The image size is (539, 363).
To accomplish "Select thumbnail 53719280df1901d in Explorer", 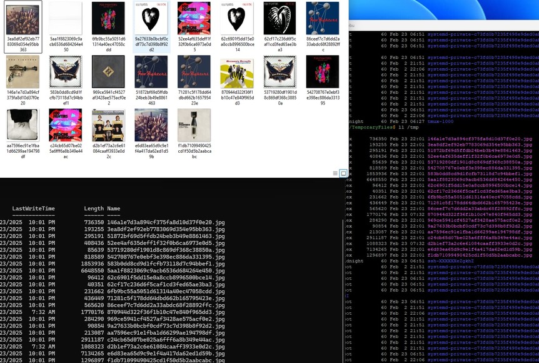I will (x=280, y=80).
